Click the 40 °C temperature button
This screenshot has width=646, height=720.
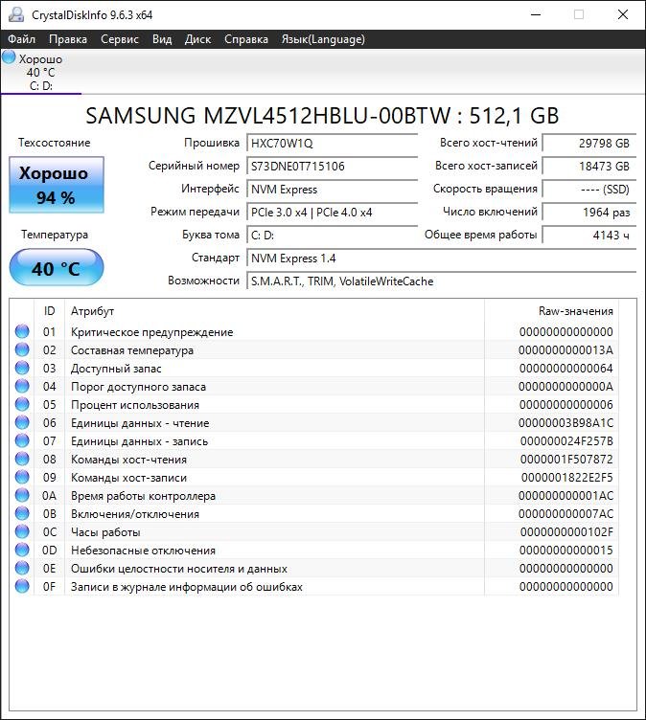pos(57,268)
